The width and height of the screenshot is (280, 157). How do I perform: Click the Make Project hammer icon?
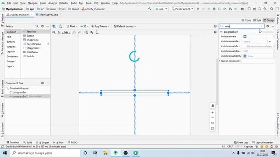pos(150,9)
